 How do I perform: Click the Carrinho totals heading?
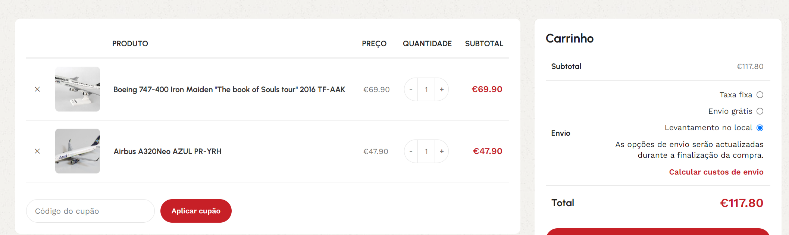click(570, 38)
